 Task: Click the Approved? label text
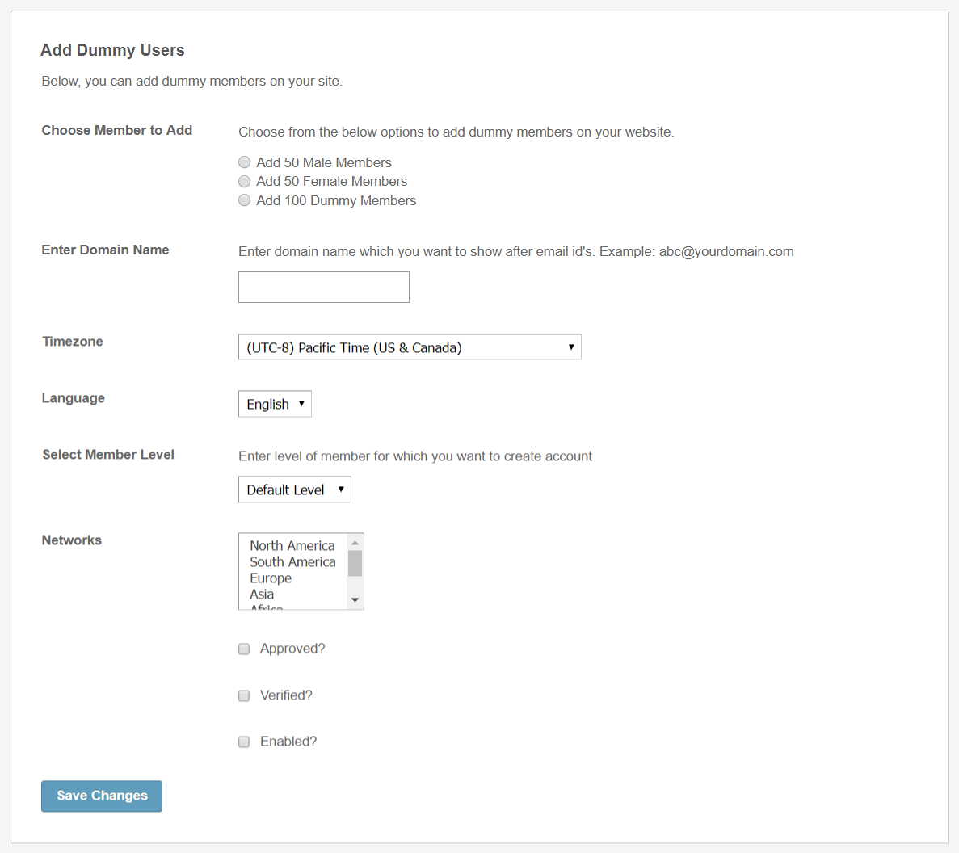click(292, 649)
